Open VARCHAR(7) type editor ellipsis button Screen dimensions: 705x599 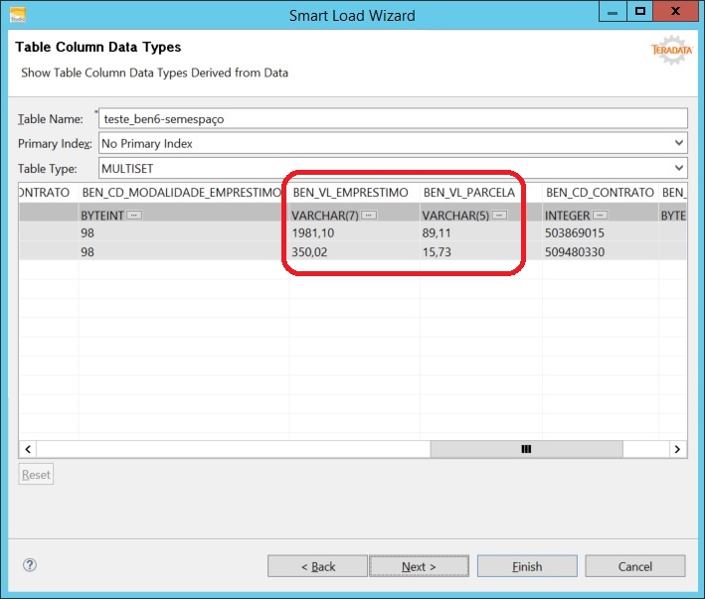pos(369,215)
